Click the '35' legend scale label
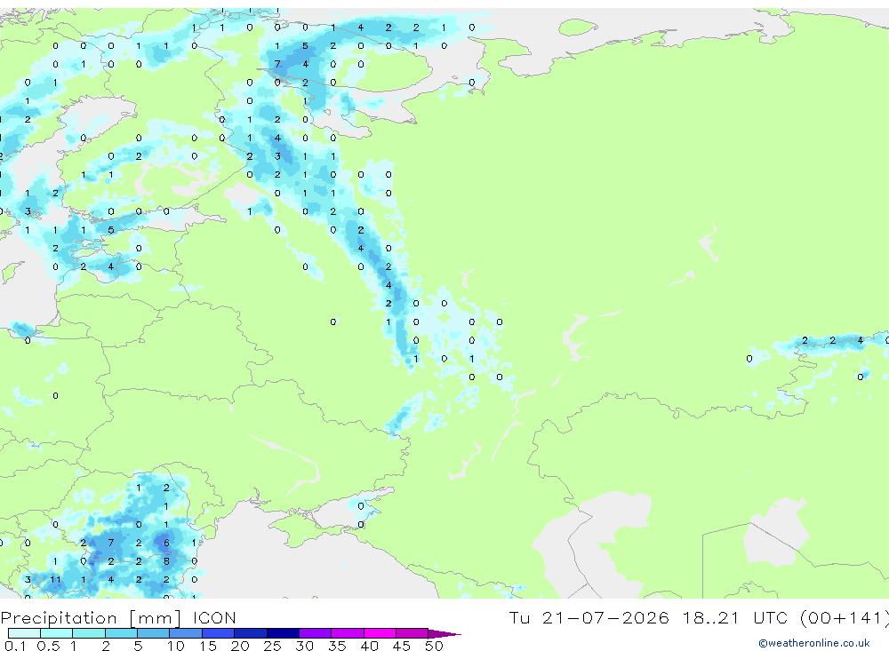This screenshot has height=651, width=889. (x=337, y=646)
